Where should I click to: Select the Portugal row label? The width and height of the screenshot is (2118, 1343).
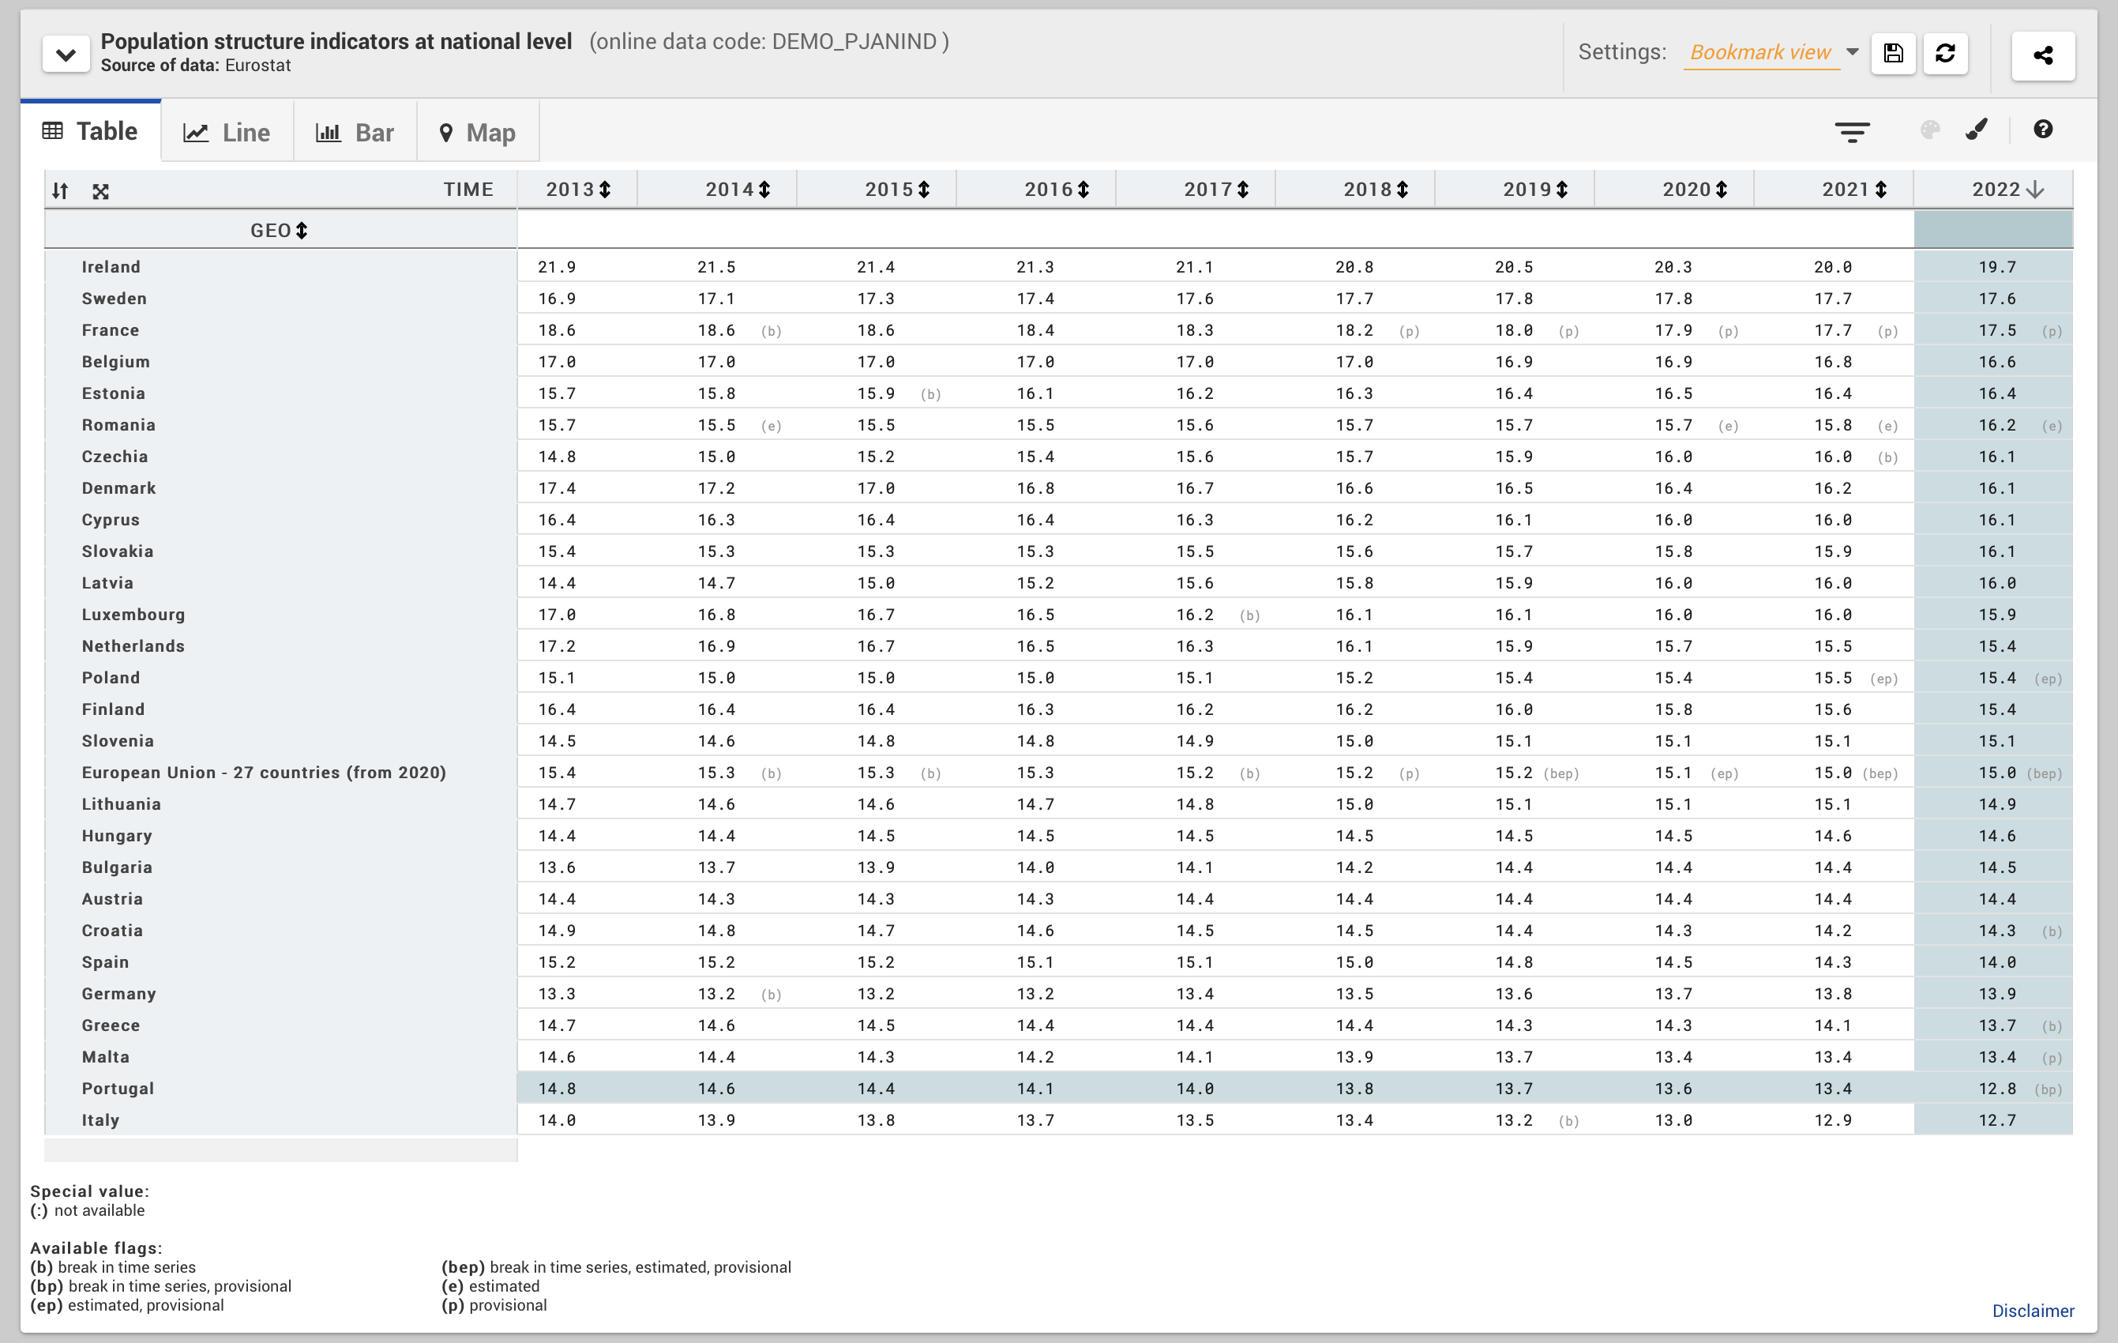point(118,1089)
